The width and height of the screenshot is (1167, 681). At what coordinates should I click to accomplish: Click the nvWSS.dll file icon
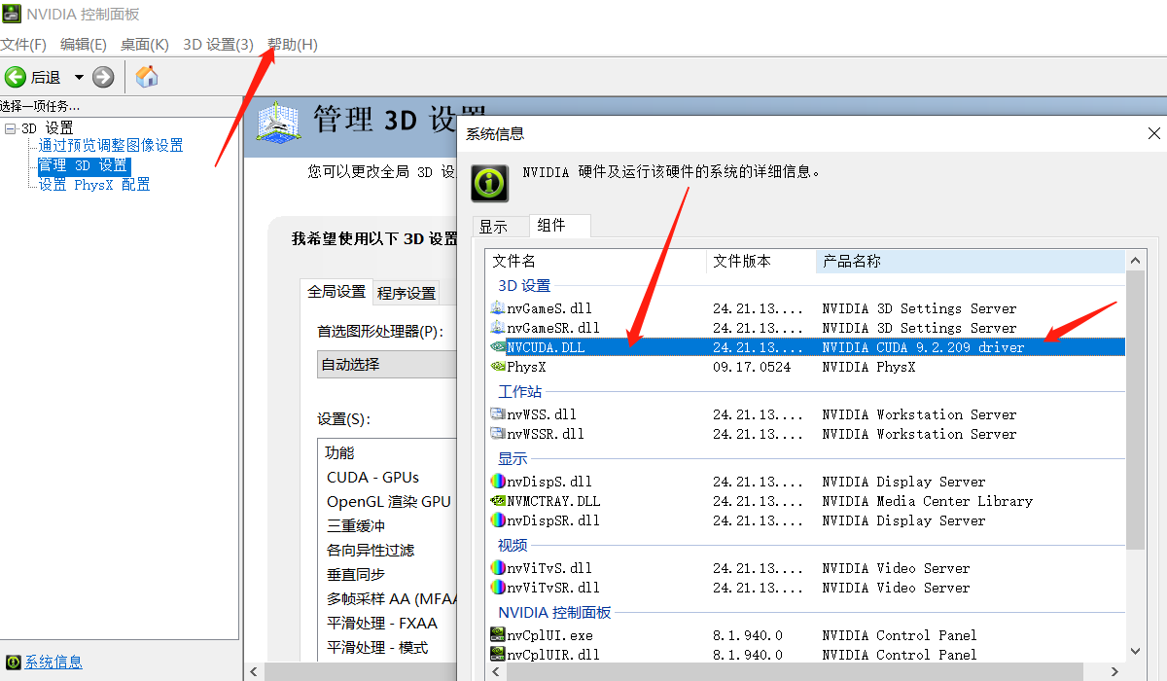point(498,414)
